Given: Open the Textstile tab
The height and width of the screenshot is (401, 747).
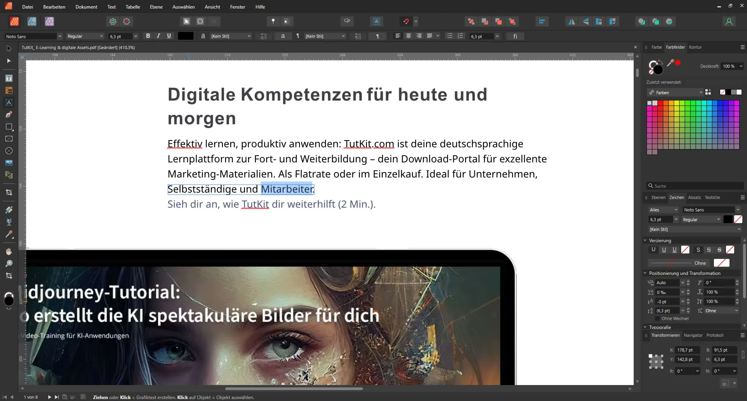Looking at the screenshot, I should (712, 197).
